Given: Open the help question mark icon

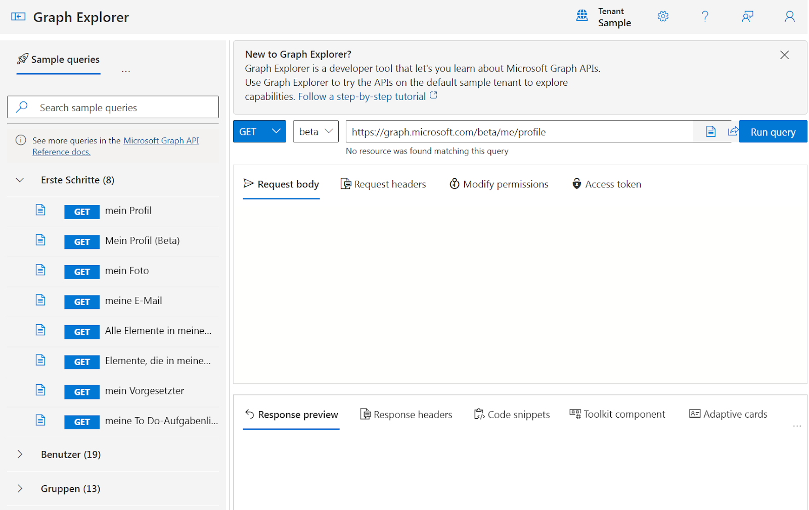Looking at the screenshot, I should (705, 16).
